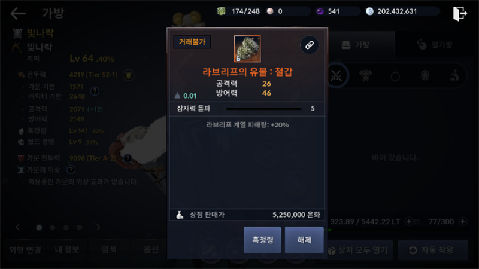Select the last inventory category filter icon
479x269 pixels.
click(454, 75)
